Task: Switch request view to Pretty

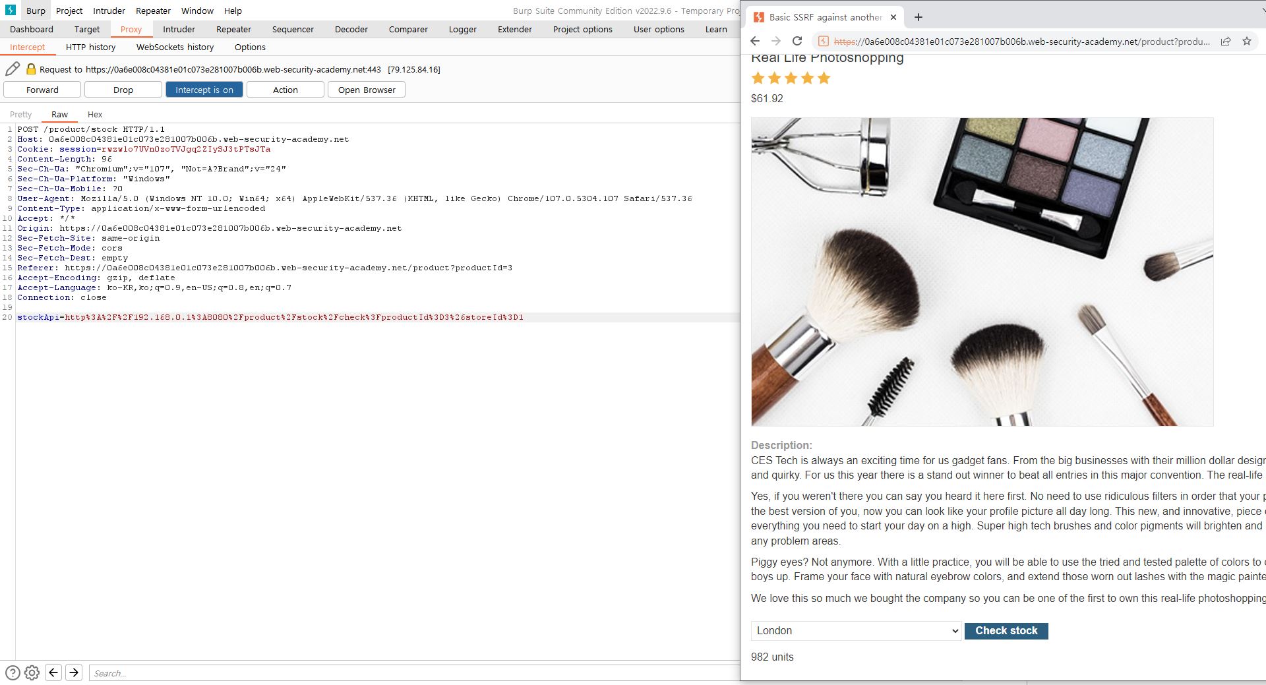Action: click(20, 114)
